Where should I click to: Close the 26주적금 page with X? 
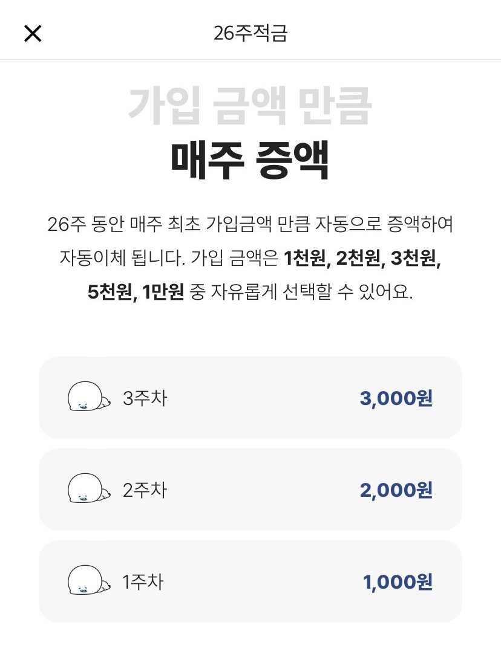pyautogui.click(x=33, y=33)
